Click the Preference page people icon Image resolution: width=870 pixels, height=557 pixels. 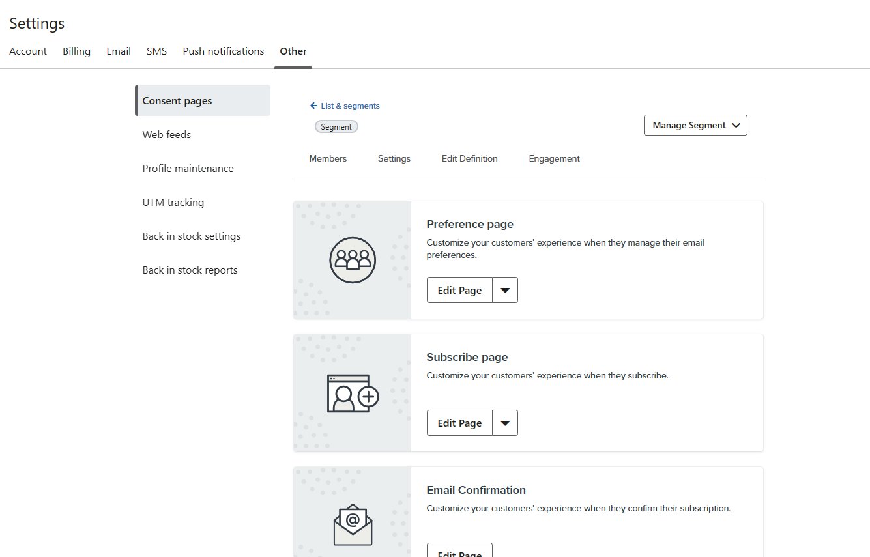353,260
